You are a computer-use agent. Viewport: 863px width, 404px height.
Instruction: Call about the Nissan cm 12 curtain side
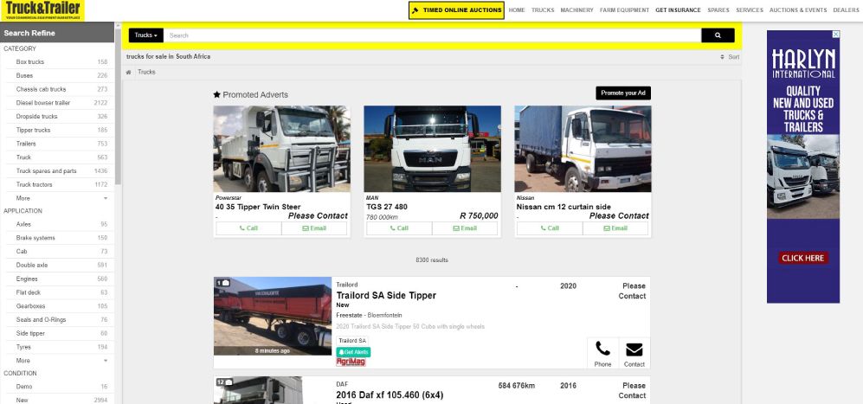tap(550, 228)
